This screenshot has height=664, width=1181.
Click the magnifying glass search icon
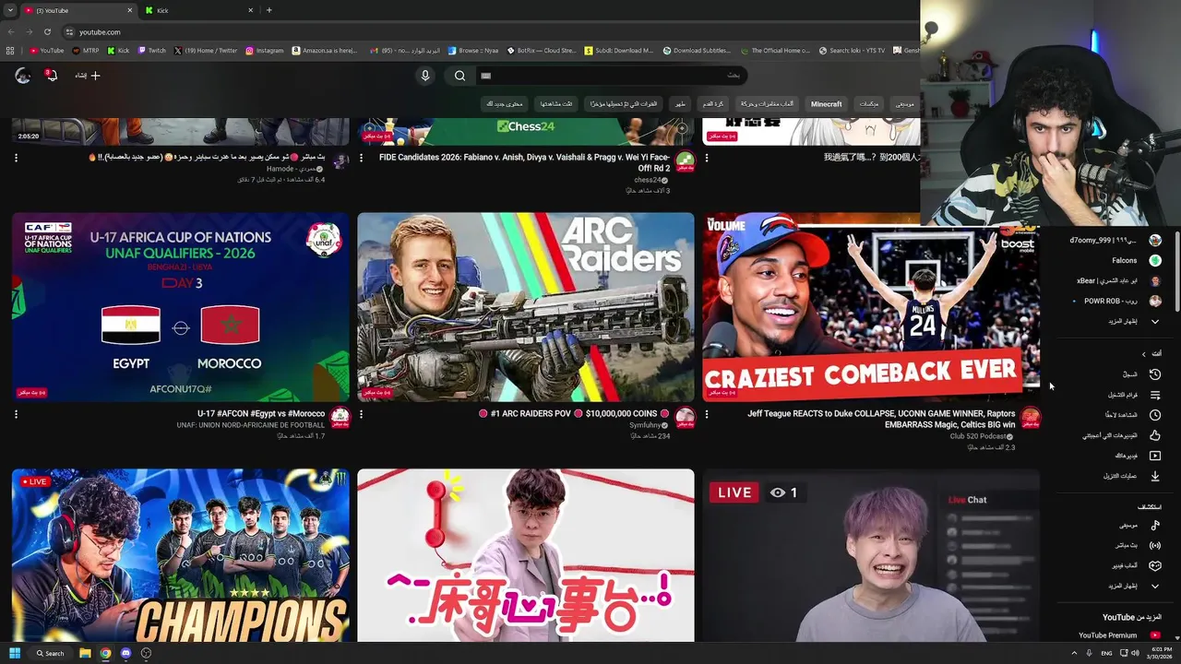click(x=459, y=76)
